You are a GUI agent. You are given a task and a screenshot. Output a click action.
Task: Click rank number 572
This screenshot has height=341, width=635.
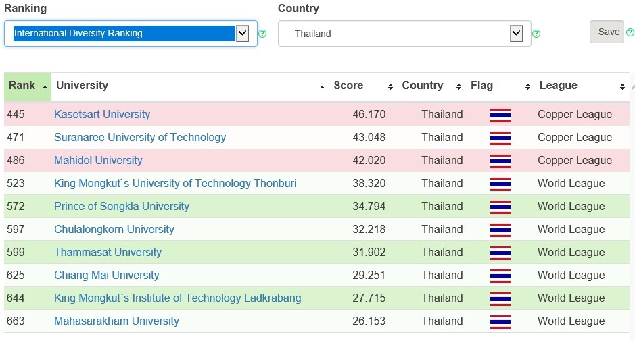coord(16,207)
